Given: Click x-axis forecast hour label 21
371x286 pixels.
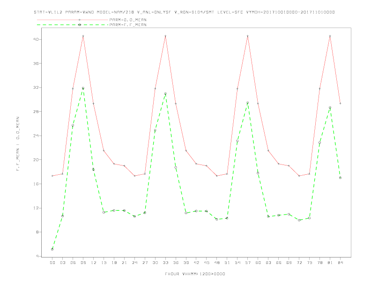Looking at the screenshot, I should [124, 263].
